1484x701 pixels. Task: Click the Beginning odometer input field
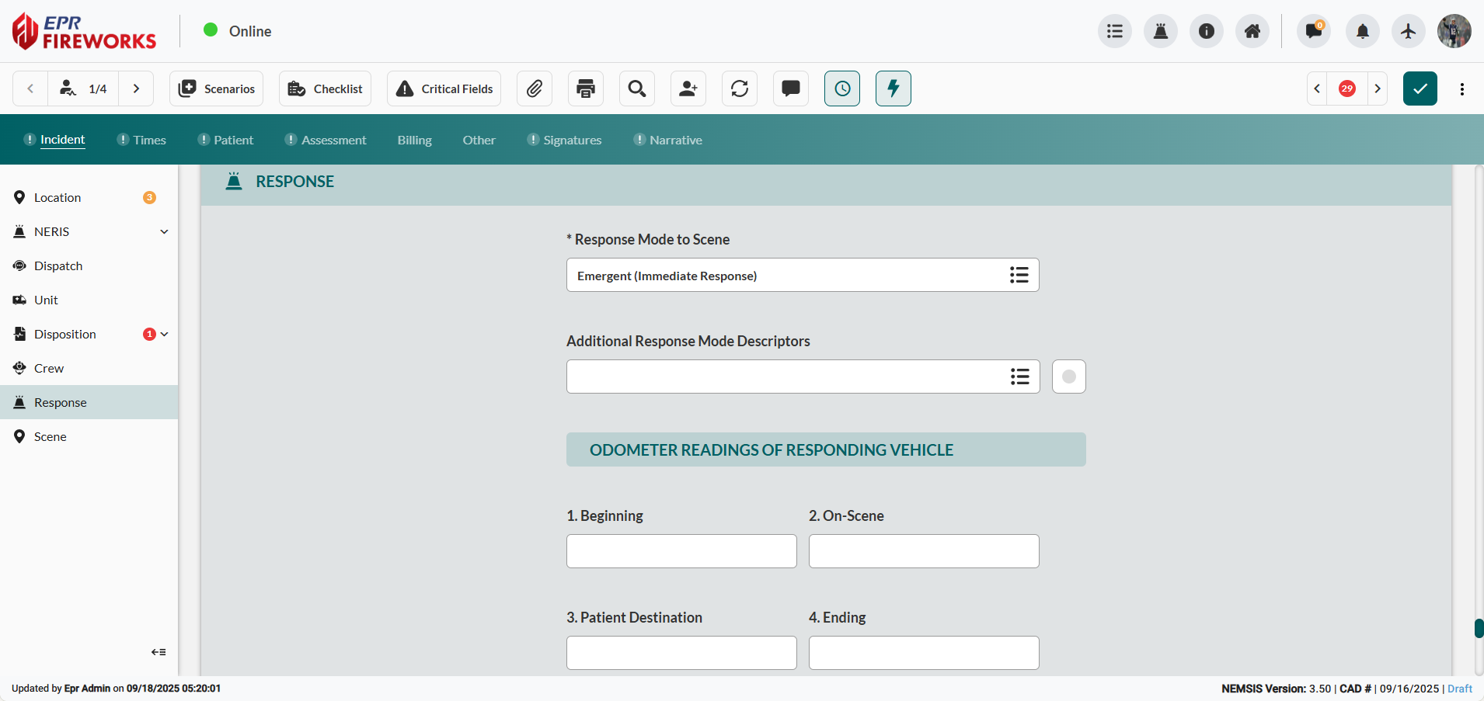pyautogui.click(x=681, y=551)
